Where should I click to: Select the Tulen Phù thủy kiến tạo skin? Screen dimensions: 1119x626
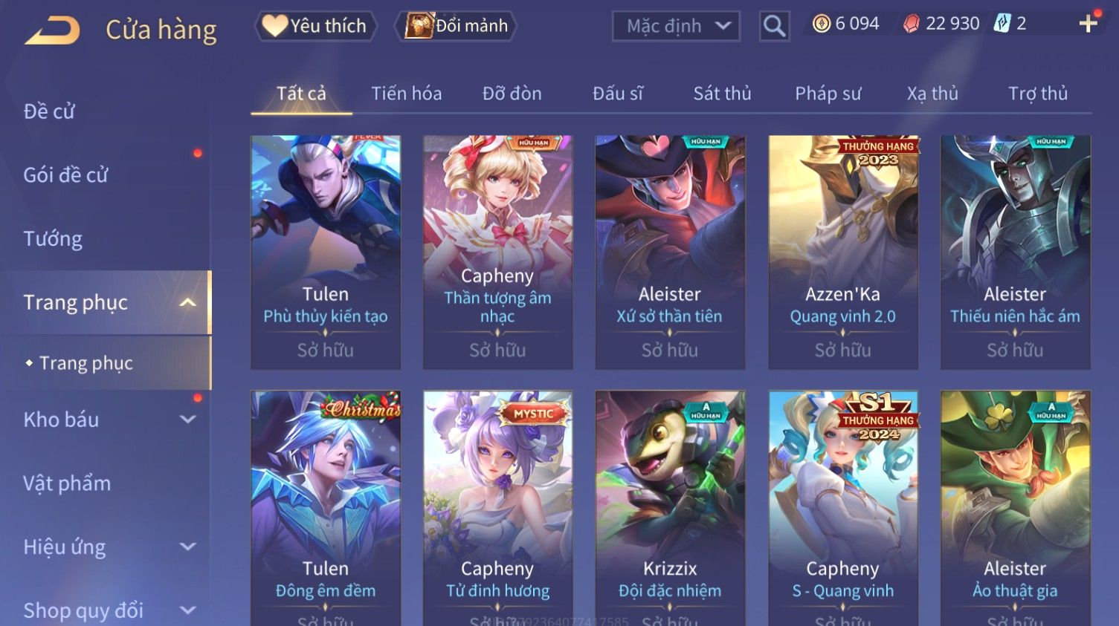326,252
